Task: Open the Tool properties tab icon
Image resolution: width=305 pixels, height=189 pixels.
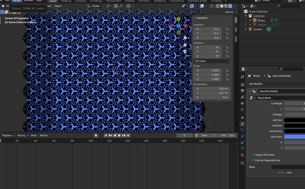Action: tap(243, 77)
